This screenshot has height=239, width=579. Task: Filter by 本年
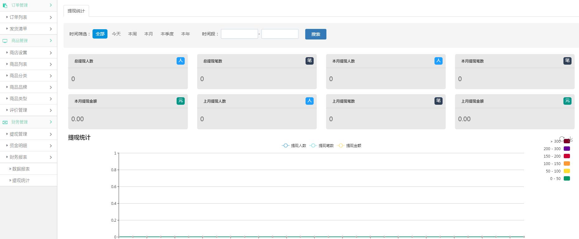(186, 34)
